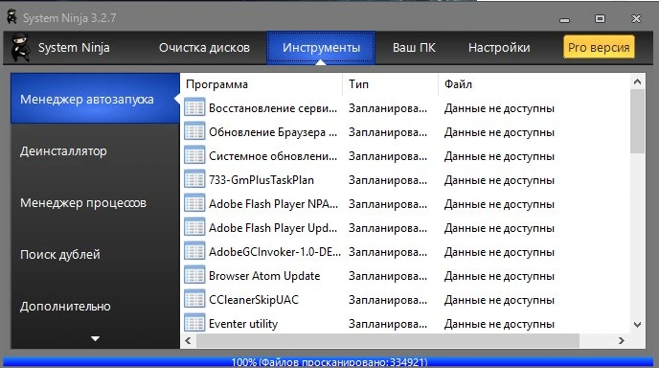Select Менеджер автозапуска in sidebar
Viewport: 659px width, 368px height.
(96, 99)
